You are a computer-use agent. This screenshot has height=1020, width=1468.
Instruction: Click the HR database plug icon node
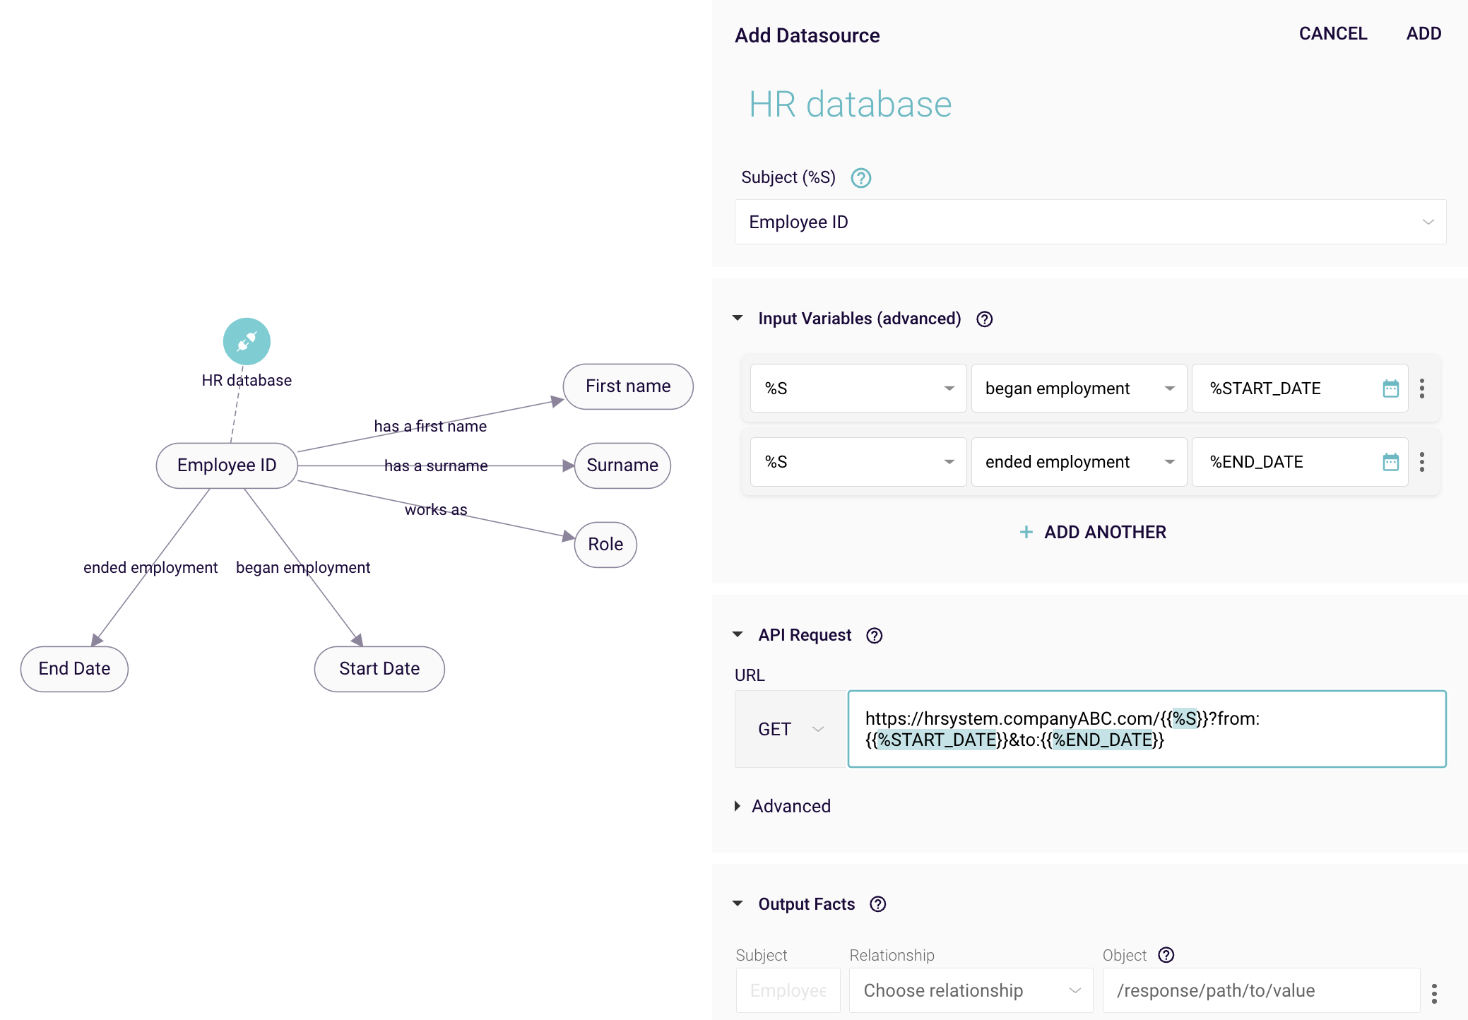click(x=247, y=341)
